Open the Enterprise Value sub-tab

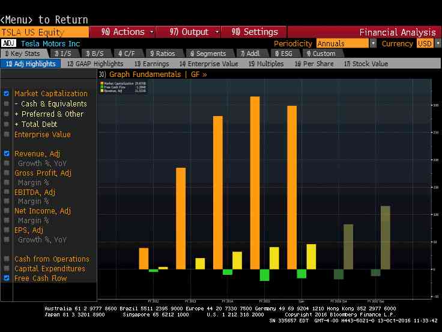208,64
